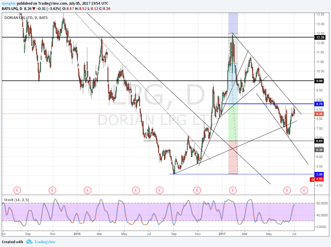331x247 pixels.
Task: Select the blue 8.78 price label
Action: pos(319,104)
